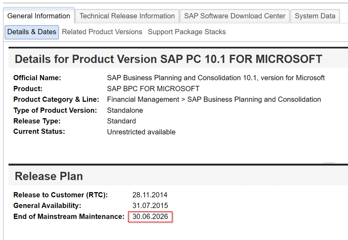Open the SAP Software Download Center tab
Screen dimensions: 348x240
[235, 16]
